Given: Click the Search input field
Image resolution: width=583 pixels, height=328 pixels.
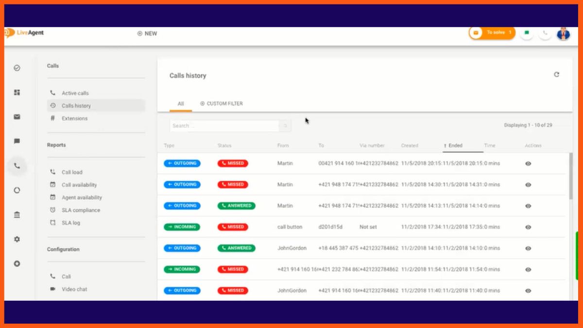Looking at the screenshot, I should click(223, 126).
